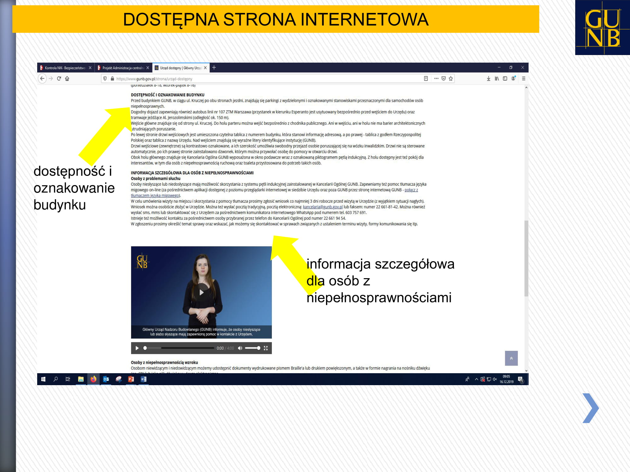Open PowerPoint from the taskbar
Image resolution: width=630 pixels, height=472 pixels.
point(131,379)
